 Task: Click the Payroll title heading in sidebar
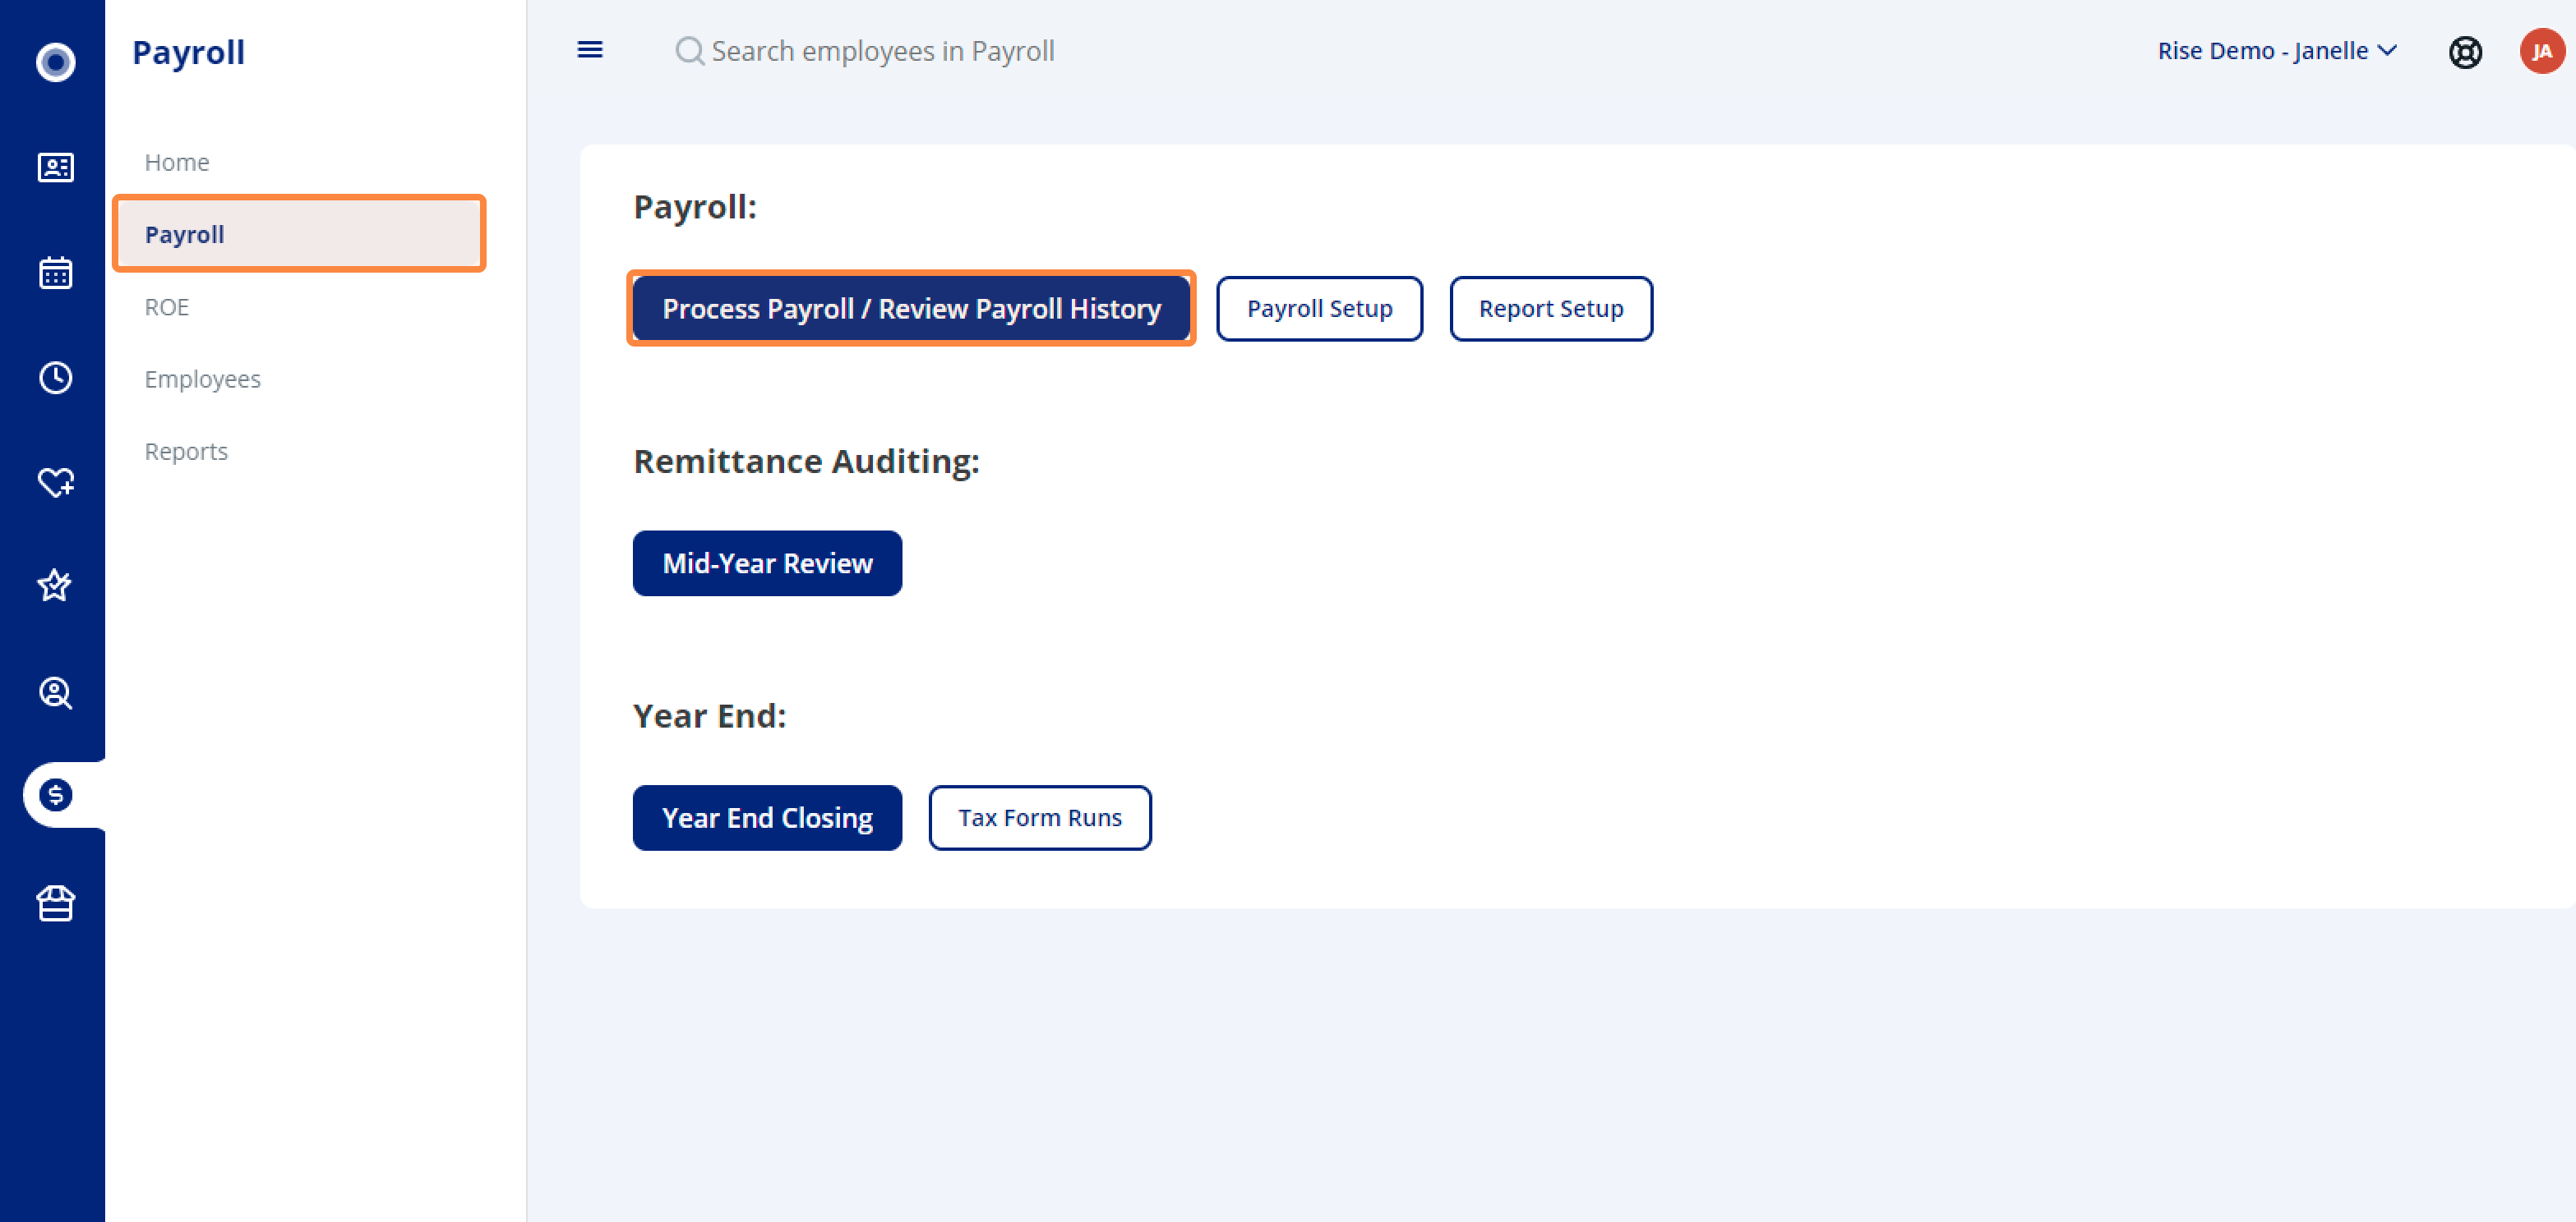(188, 52)
